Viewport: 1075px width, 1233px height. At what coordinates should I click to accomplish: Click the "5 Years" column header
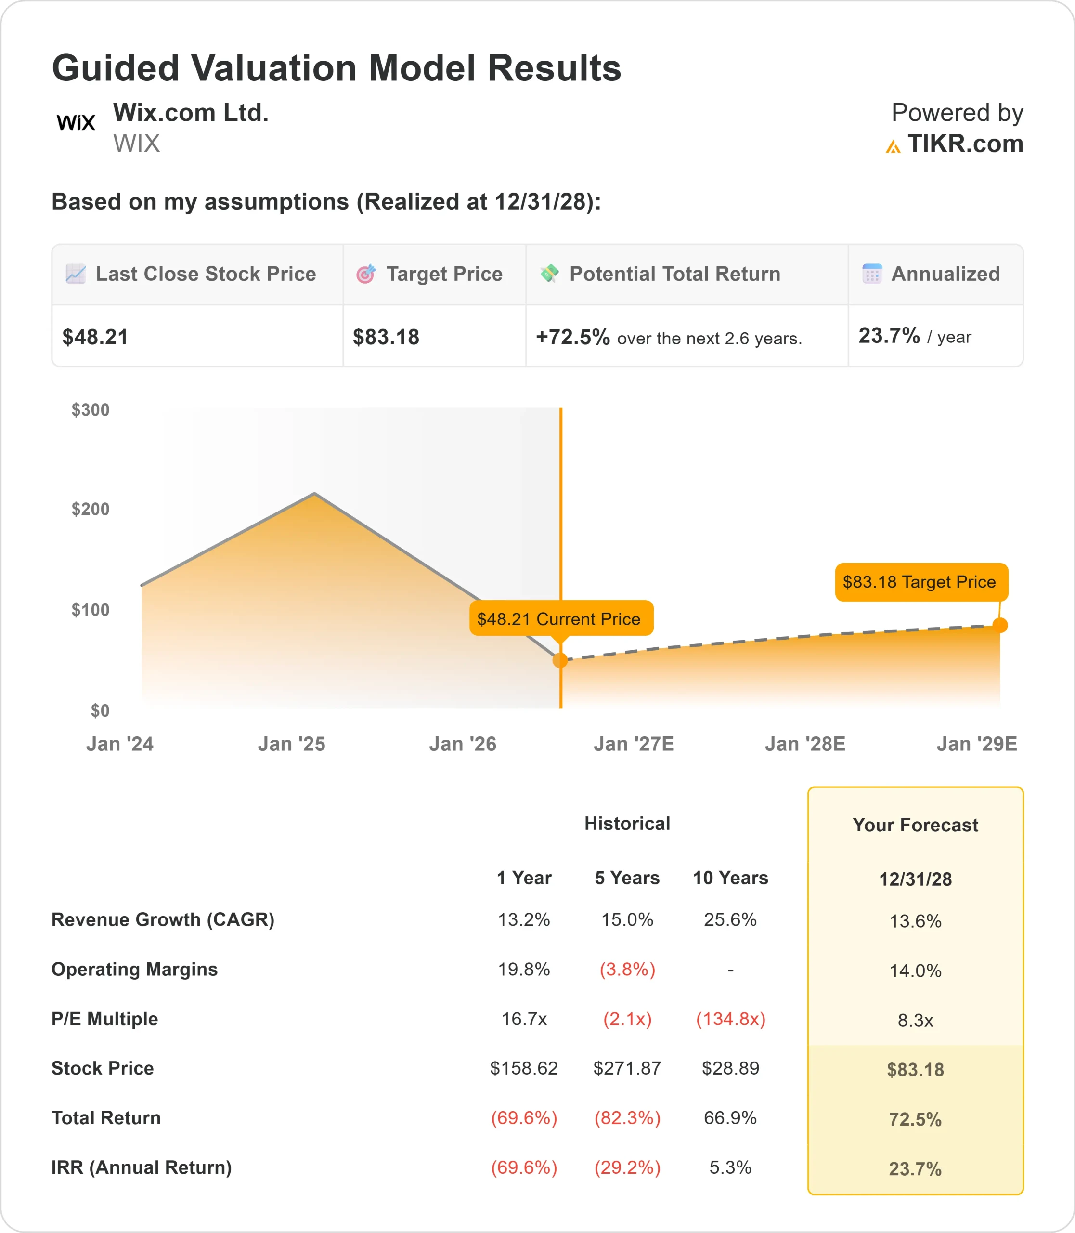[x=627, y=878]
